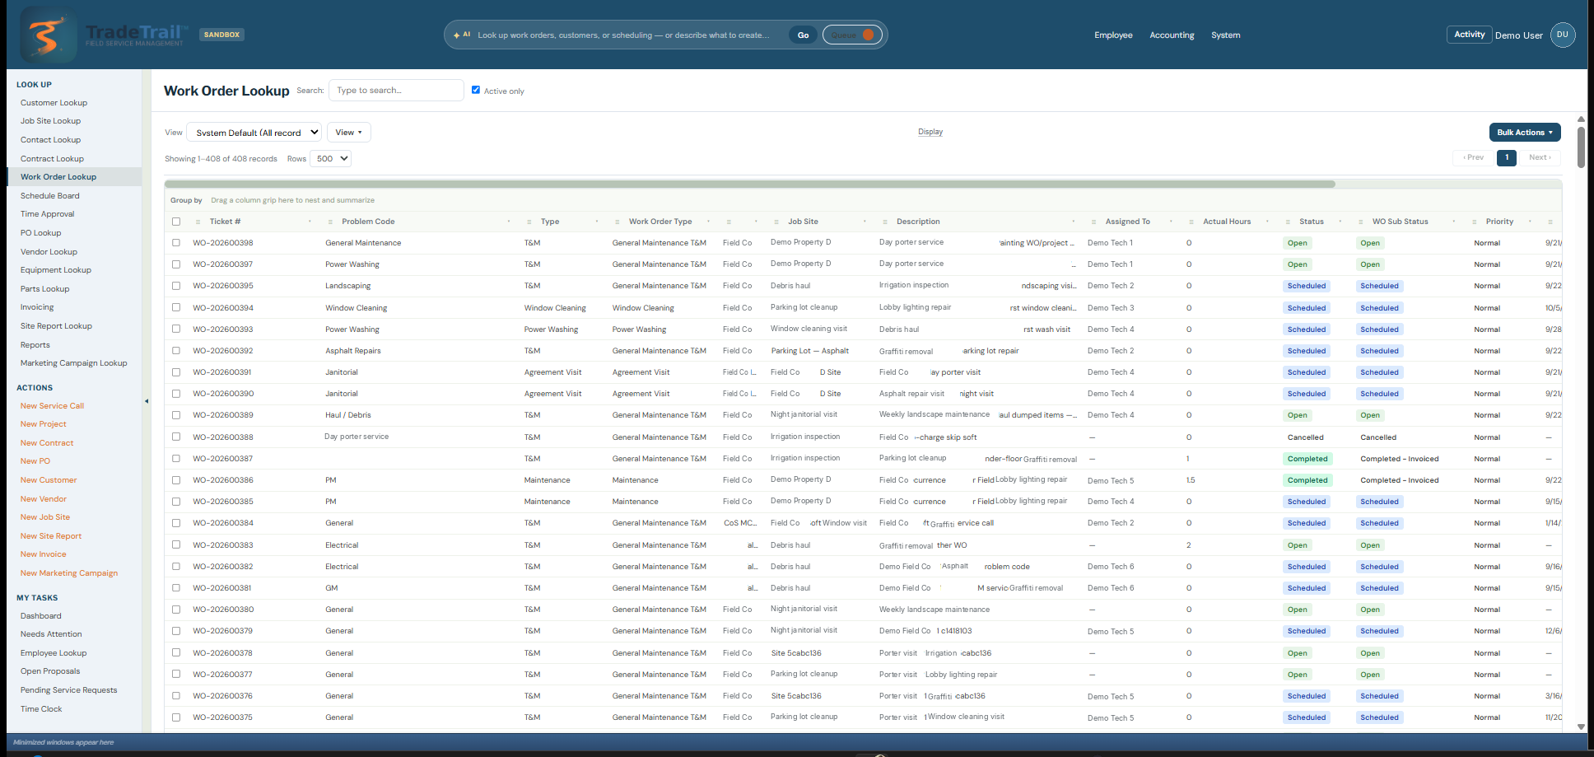Click the Status column grip icon
The image size is (1594, 757).
point(1288,222)
